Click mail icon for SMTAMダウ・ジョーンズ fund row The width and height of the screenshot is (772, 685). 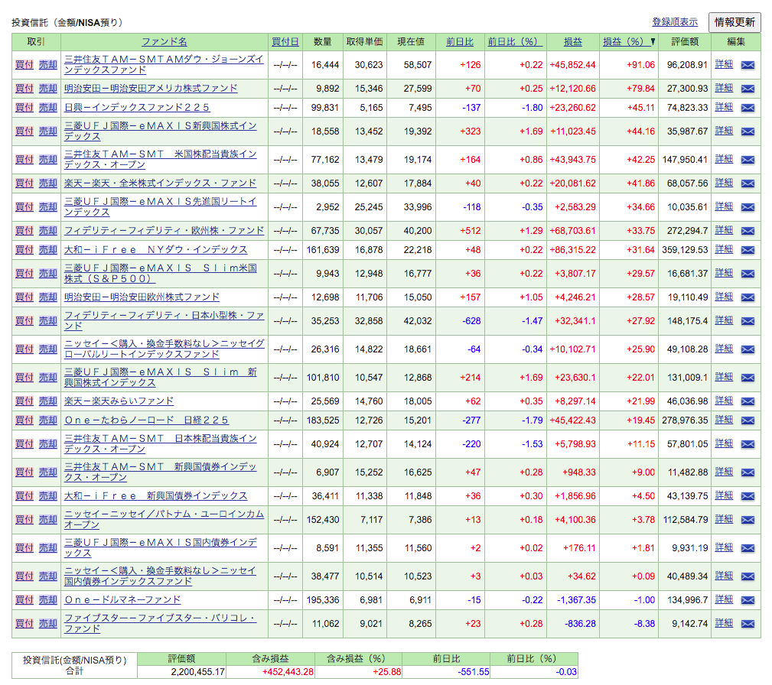pyautogui.click(x=748, y=65)
